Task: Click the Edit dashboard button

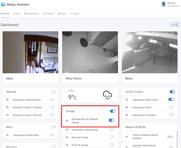Action: click(x=175, y=25)
